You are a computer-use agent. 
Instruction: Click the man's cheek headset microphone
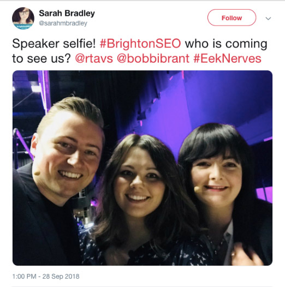pyautogui.click(x=37, y=172)
